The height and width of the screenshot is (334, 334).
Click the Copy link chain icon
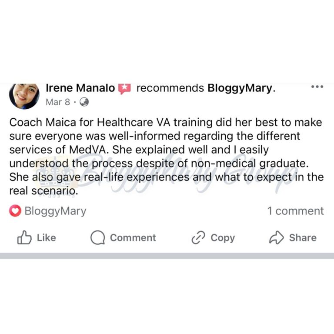tap(198, 237)
